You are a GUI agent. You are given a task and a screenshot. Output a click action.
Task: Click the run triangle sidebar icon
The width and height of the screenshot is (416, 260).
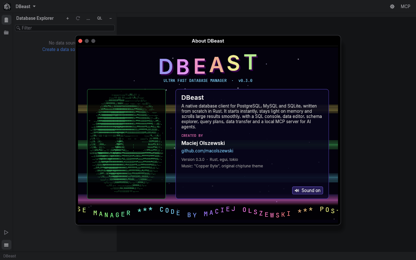[6, 232]
